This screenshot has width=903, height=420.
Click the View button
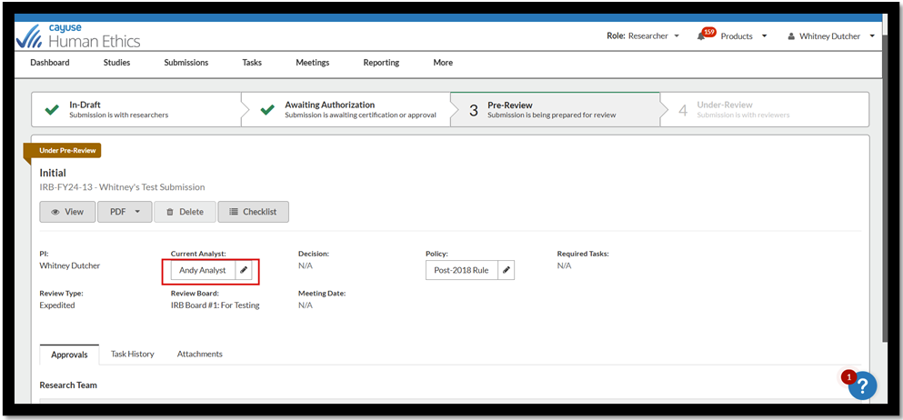click(67, 212)
